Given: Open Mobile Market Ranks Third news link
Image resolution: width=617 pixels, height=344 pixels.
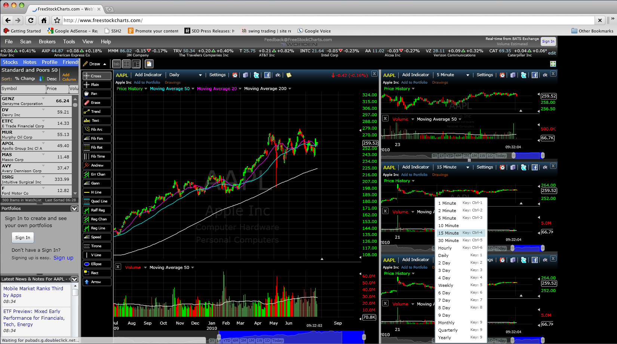Looking at the screenshot, I should pyautogui.click(x=33, y=292).
